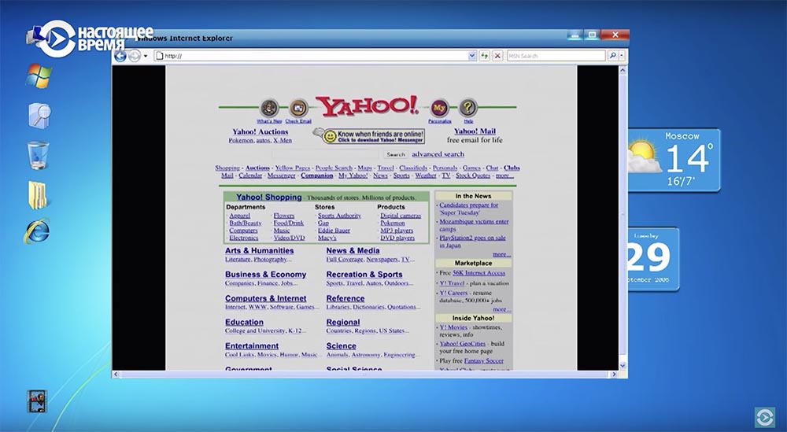Open the yellow folder desktop icon
This screenshot has height=432, width=787.
37,194
